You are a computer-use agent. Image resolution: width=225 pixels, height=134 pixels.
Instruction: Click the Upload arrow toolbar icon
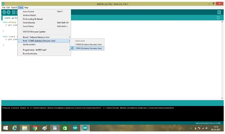(9, 12)
